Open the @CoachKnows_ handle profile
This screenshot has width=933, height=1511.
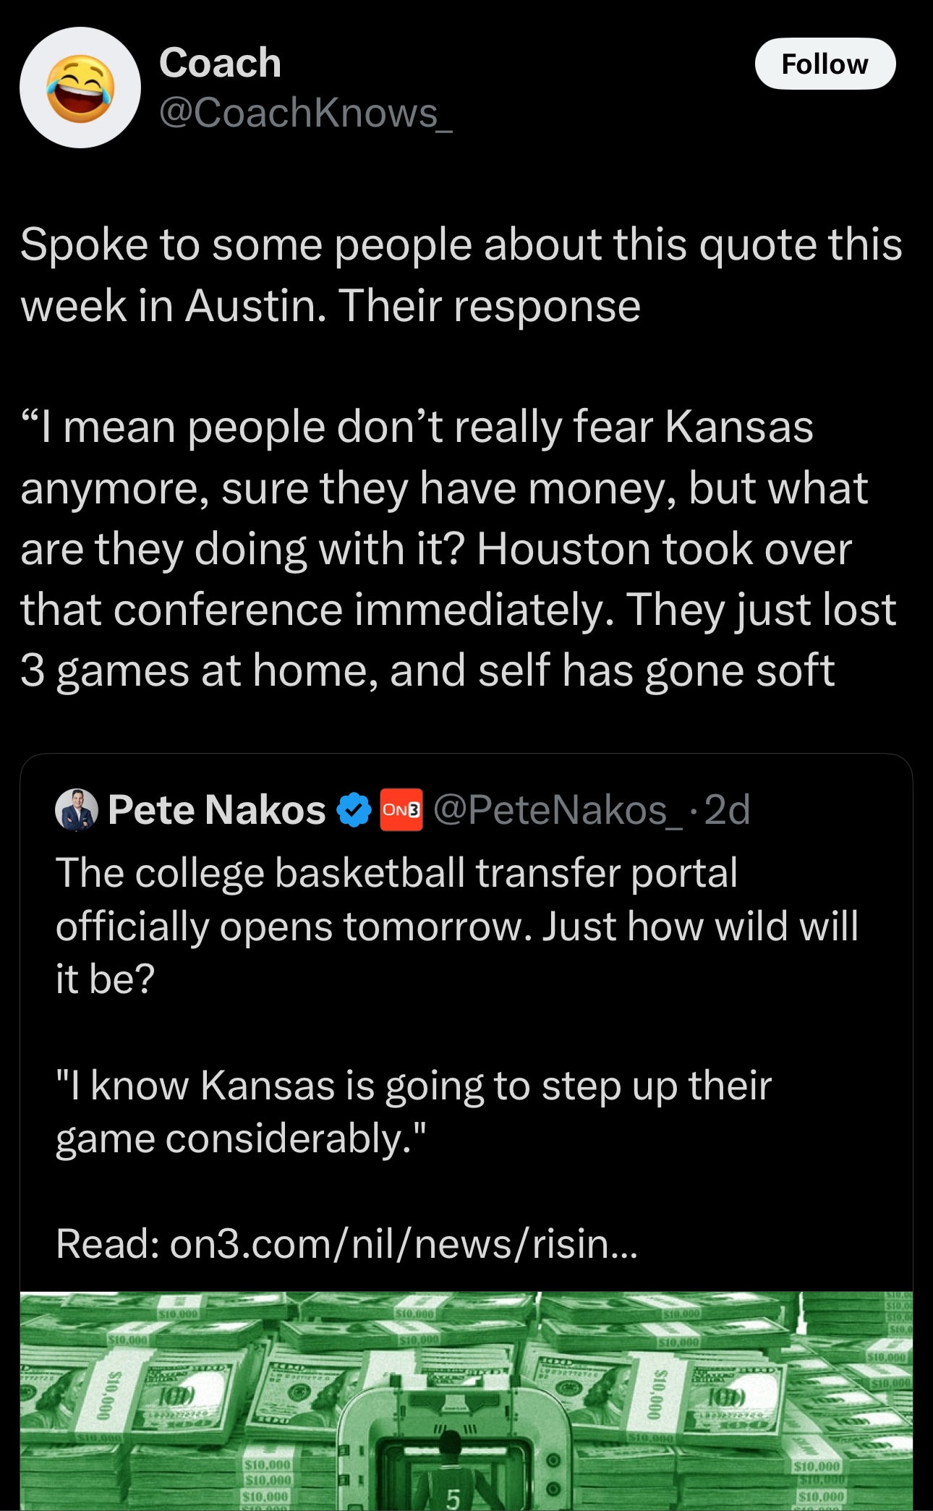(305, 114)
